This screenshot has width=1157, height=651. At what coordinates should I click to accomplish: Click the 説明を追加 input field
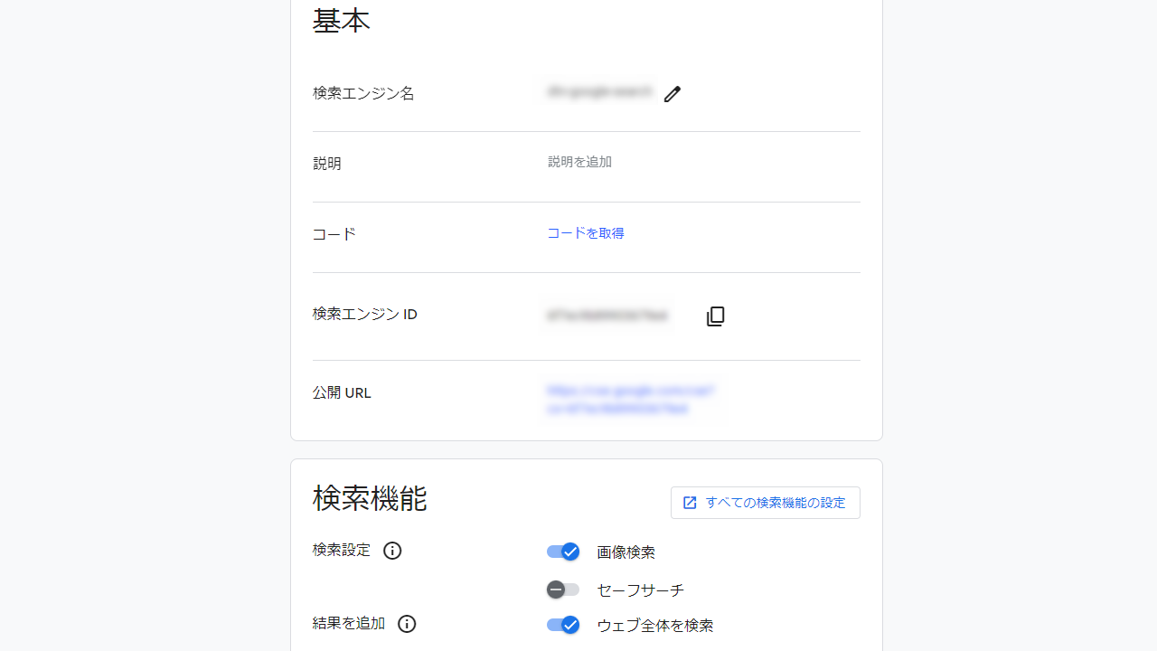[579, 162]
